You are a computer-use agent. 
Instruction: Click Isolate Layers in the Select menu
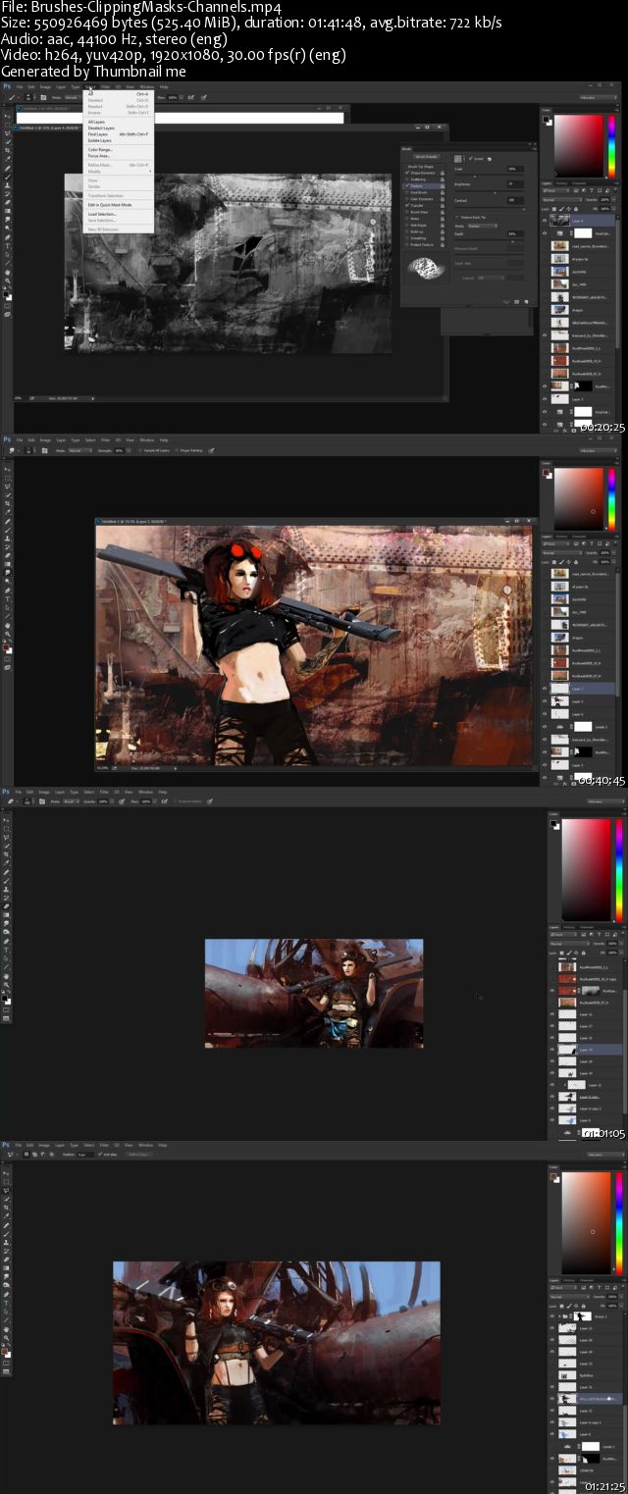coord(99,140)
